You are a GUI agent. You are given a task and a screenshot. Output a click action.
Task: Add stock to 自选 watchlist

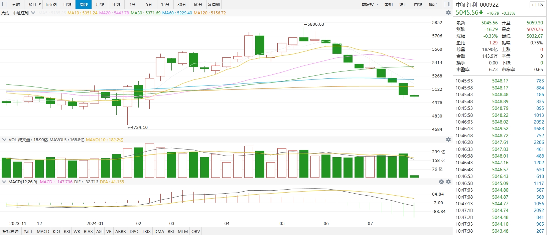(537, 5)
